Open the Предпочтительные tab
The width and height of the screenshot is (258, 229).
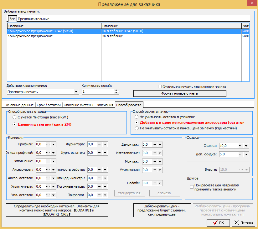(x=34, y=19)
